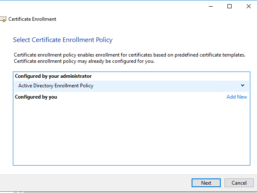Maximize the Certificate Enrollment window
The height and width of the screenshot is (193, 257).
[x=230, y=6]
